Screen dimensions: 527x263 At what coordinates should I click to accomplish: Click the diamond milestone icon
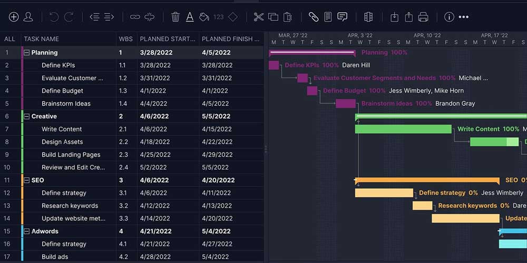click(233, 17)
